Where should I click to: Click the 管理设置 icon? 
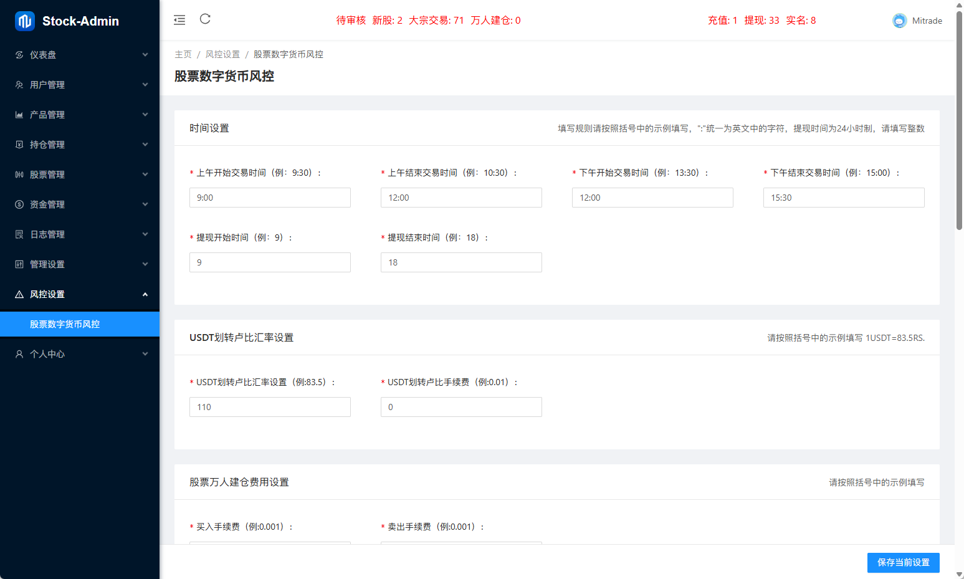(19, 264)
